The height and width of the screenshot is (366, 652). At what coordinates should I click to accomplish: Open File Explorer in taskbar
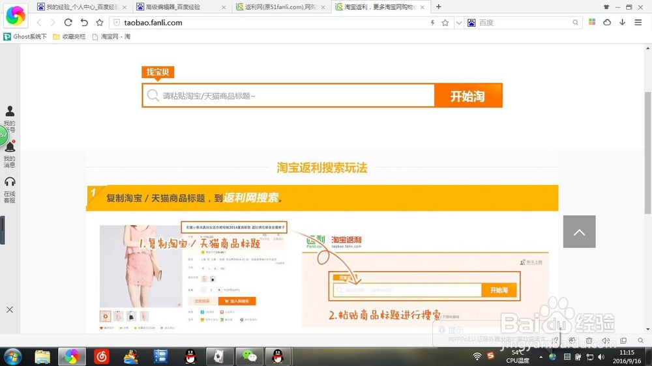42,356
